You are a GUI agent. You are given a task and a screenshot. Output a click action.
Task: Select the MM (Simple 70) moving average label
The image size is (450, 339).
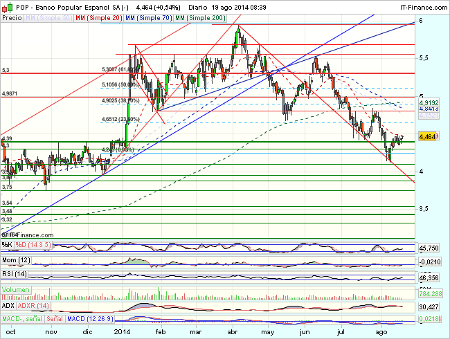click(x=149, y=18)
